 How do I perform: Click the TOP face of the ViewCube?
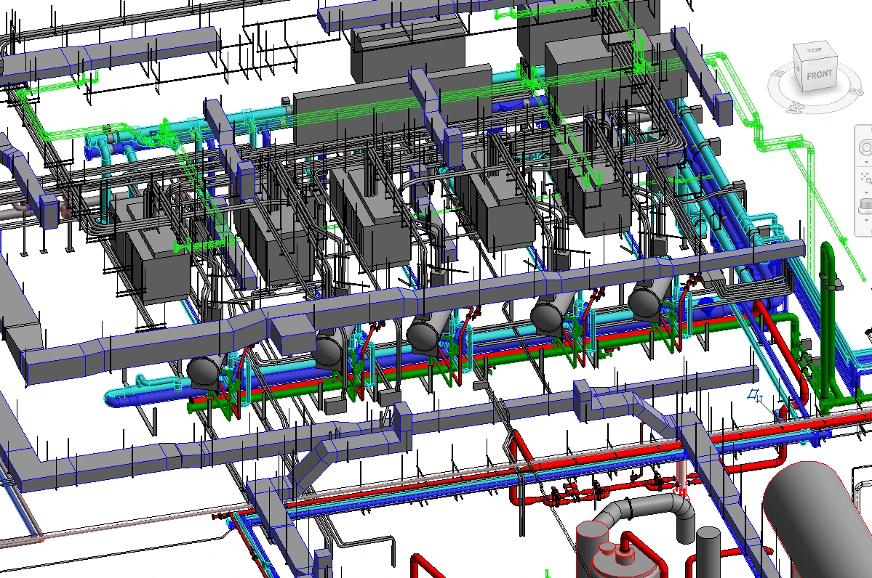(815, 51)
